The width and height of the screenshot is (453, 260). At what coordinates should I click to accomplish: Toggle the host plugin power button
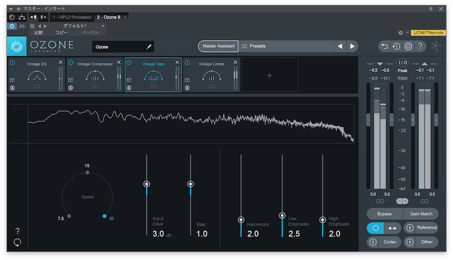12,26
